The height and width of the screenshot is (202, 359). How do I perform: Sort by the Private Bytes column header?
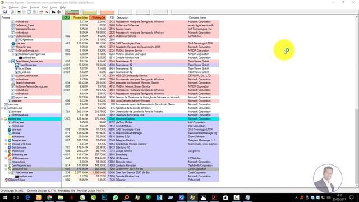point(80,17)
